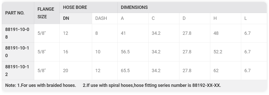Click the PART NO. column header

15,13
